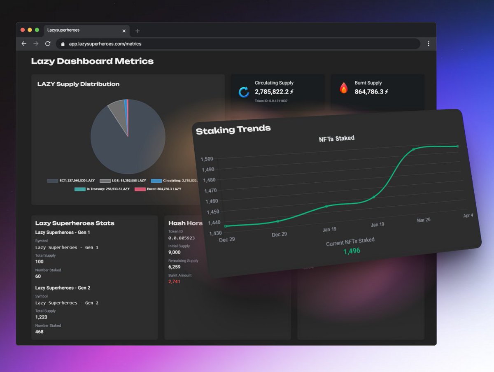The width and height of the screenshot is (494, 372).
Task: Open the browser three-dot menu
Action: tap(429, 44)
